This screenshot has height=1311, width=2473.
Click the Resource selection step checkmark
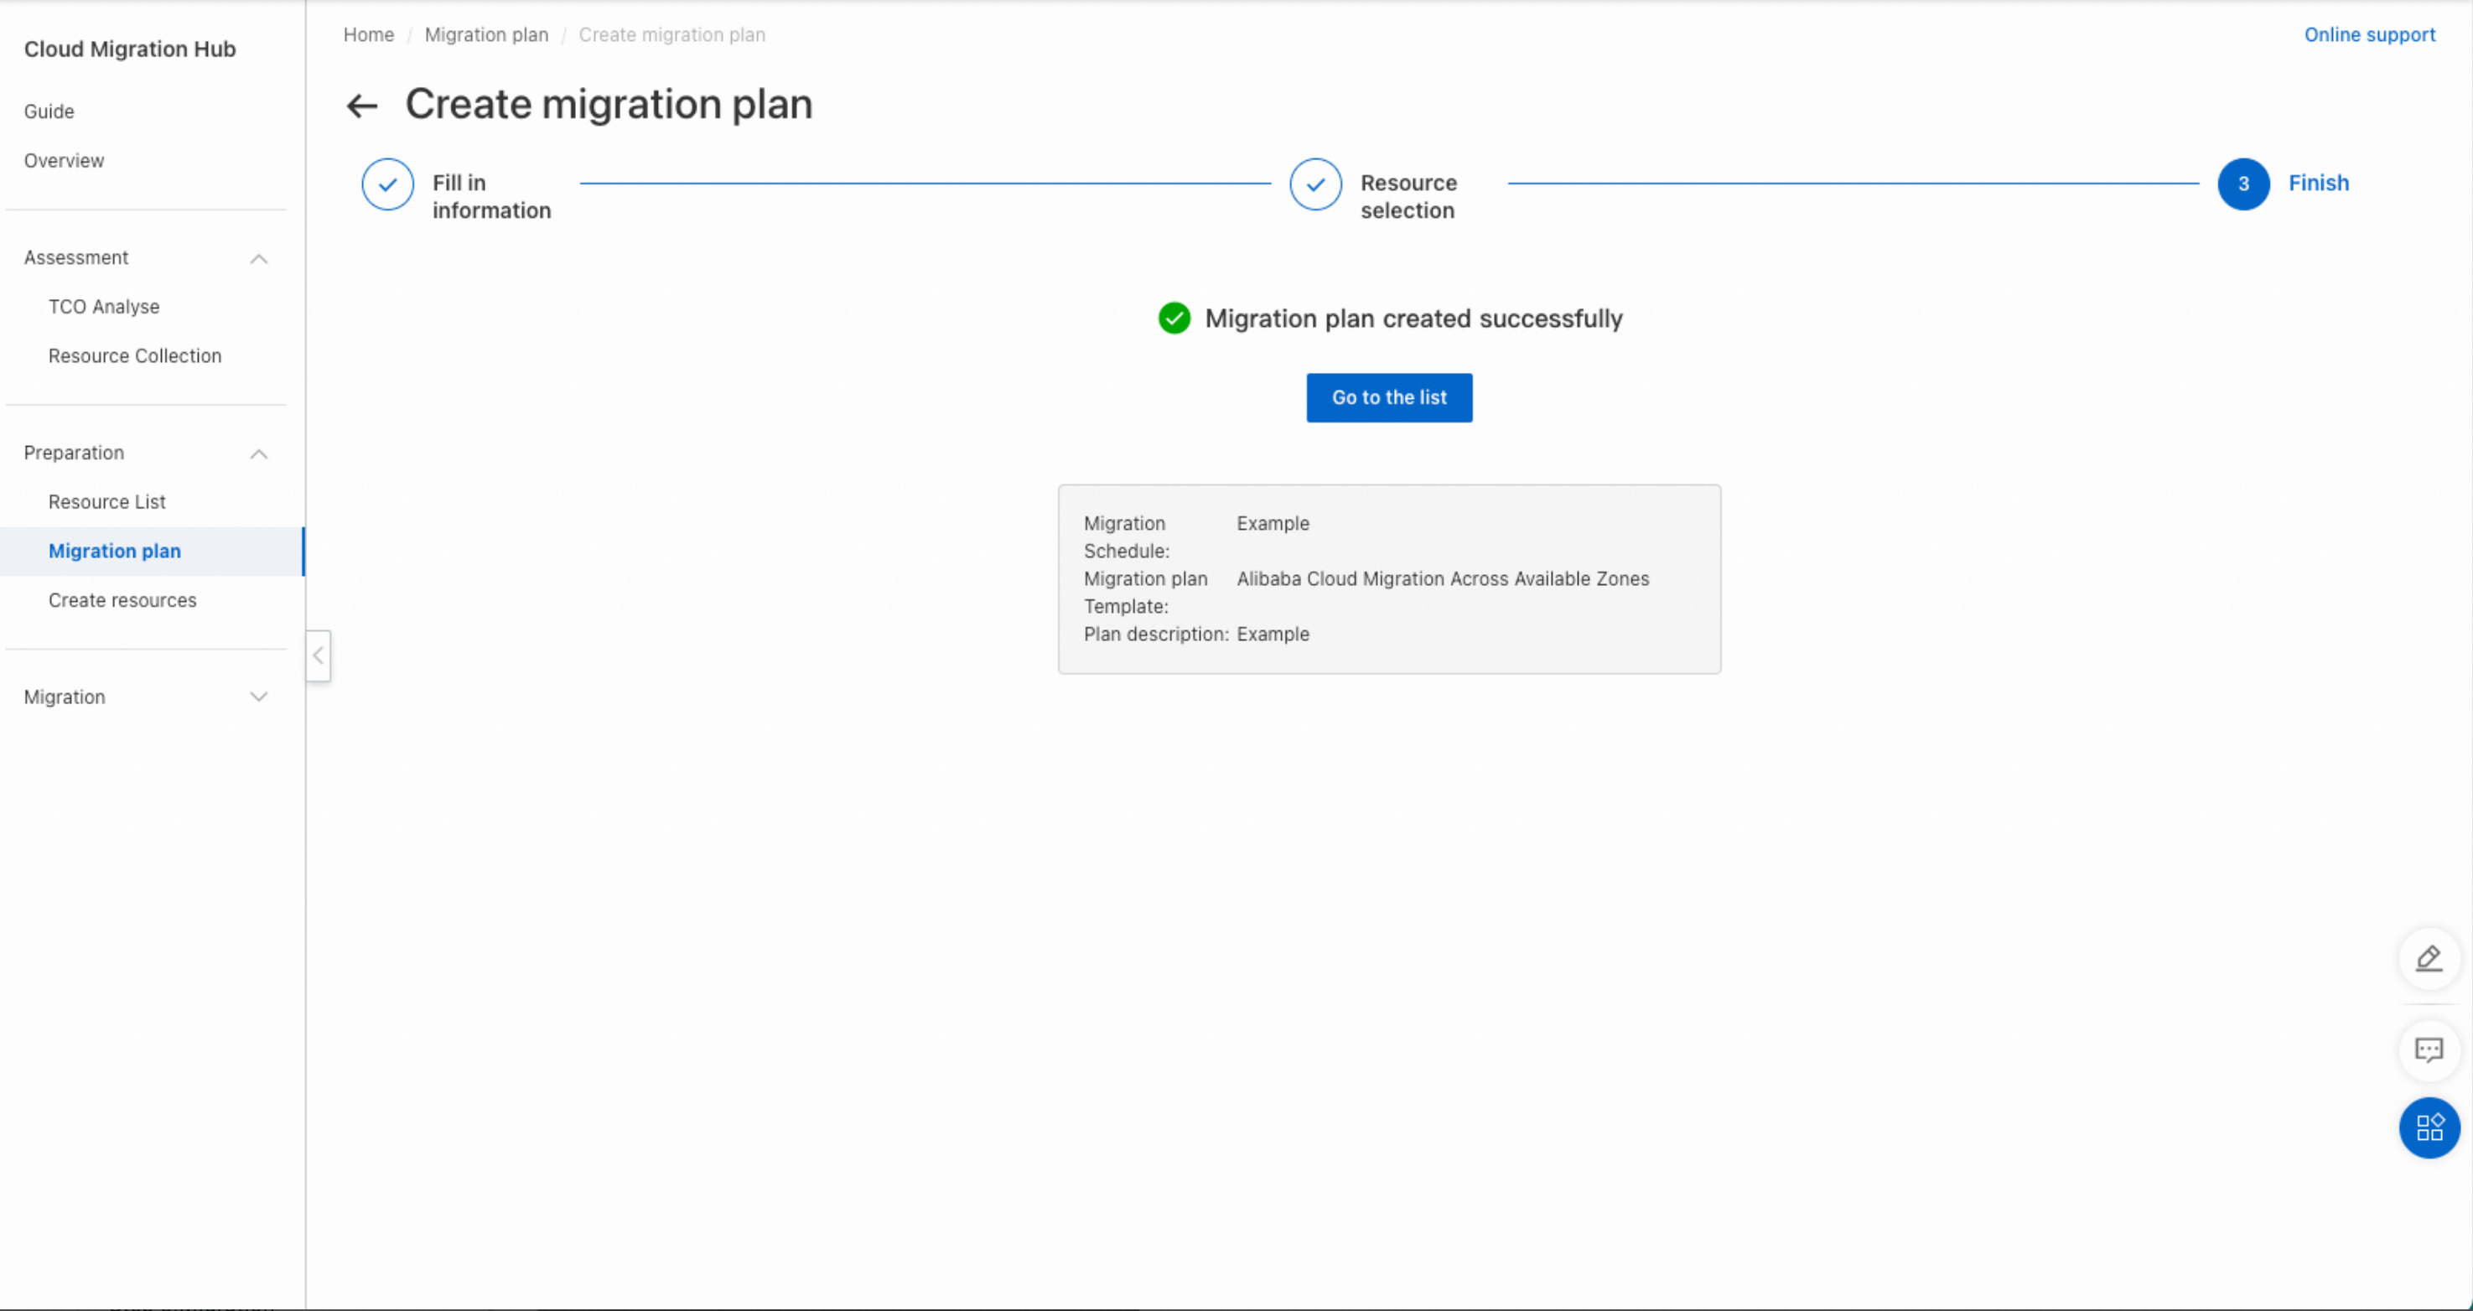(1315, 184)
